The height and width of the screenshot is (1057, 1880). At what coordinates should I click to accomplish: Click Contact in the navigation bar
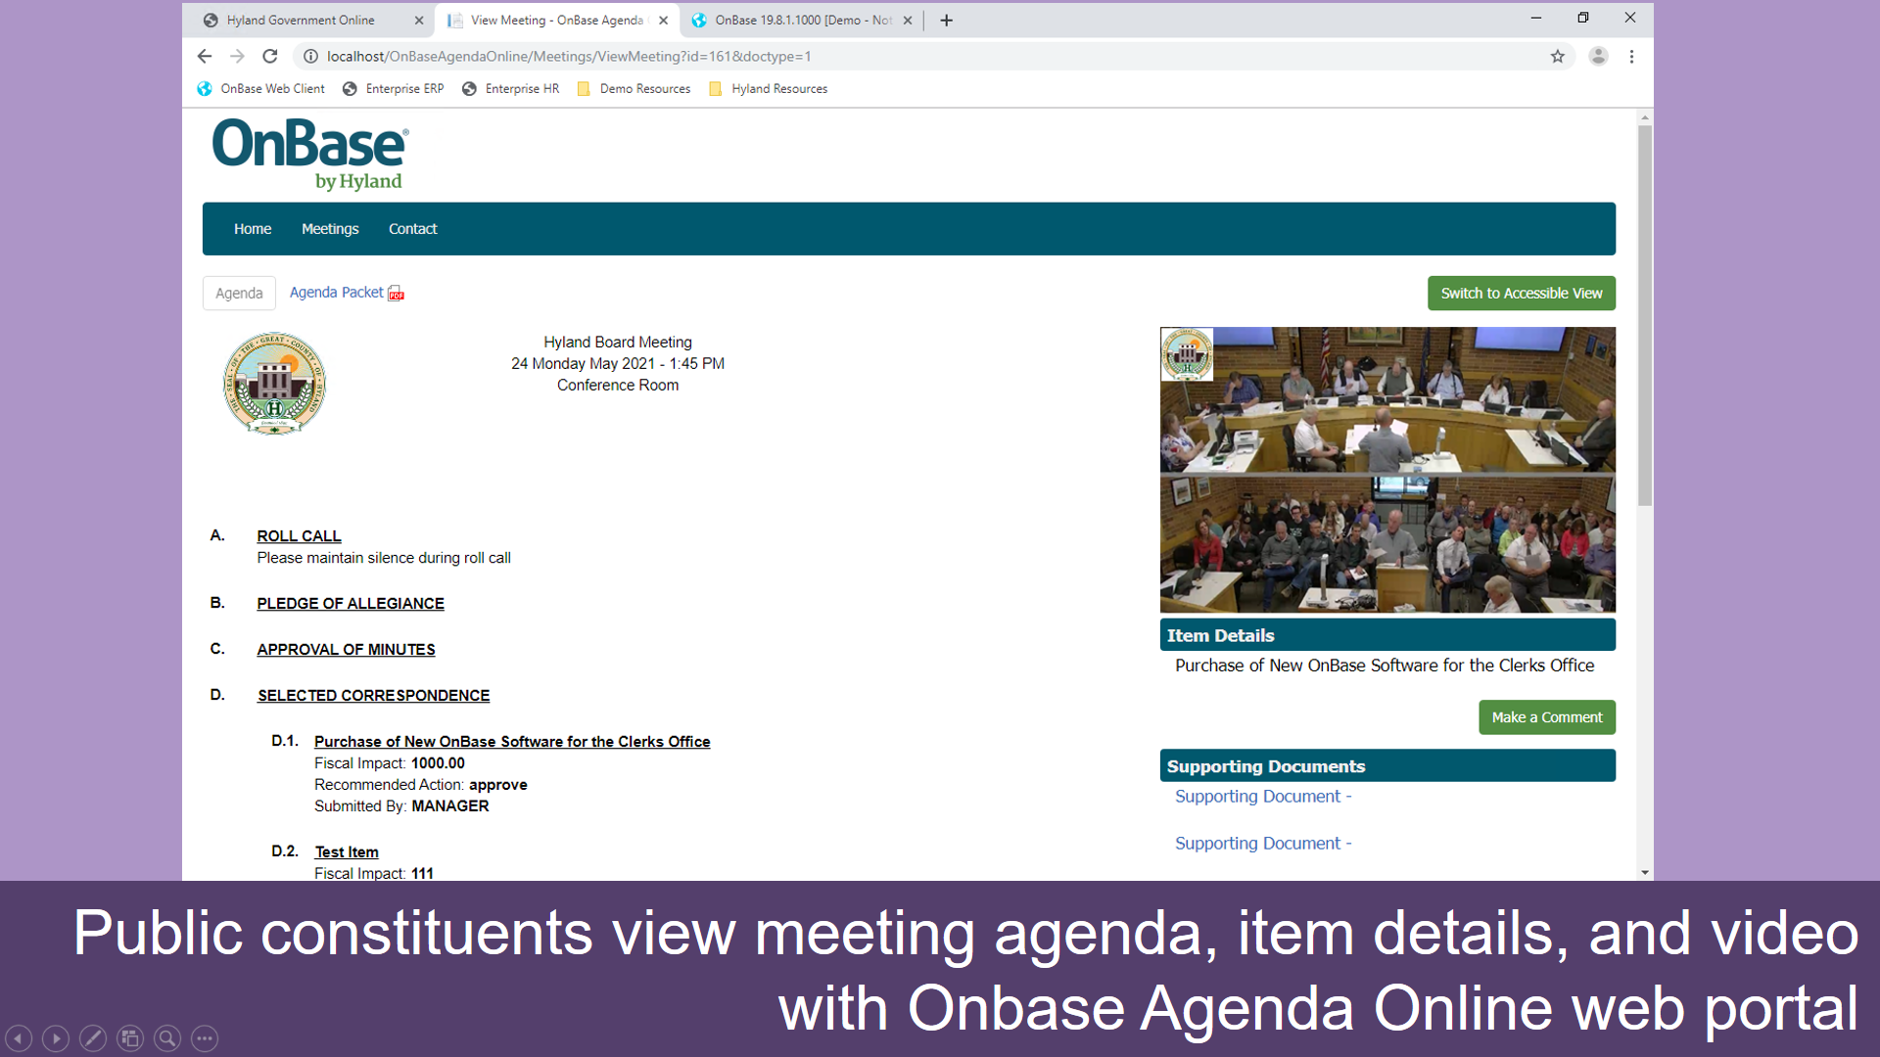413,229
